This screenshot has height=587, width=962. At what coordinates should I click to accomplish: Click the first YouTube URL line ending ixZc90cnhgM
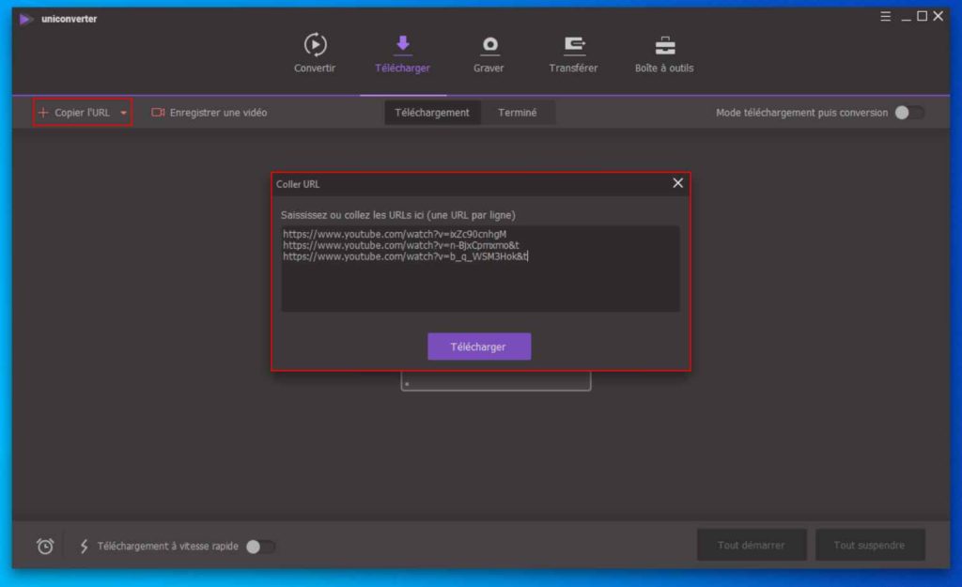pyautogui.click(x=395, y=234)
